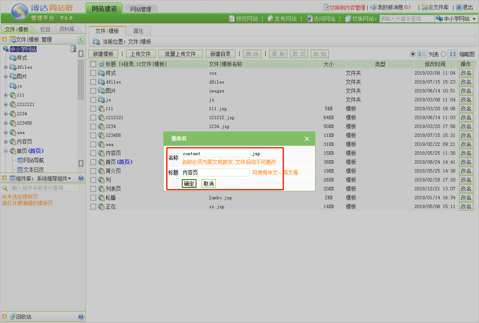Switch to thumbnail view (缩略图) icon
The height and width of the screenshot is (323, 479).
[453, 54]
